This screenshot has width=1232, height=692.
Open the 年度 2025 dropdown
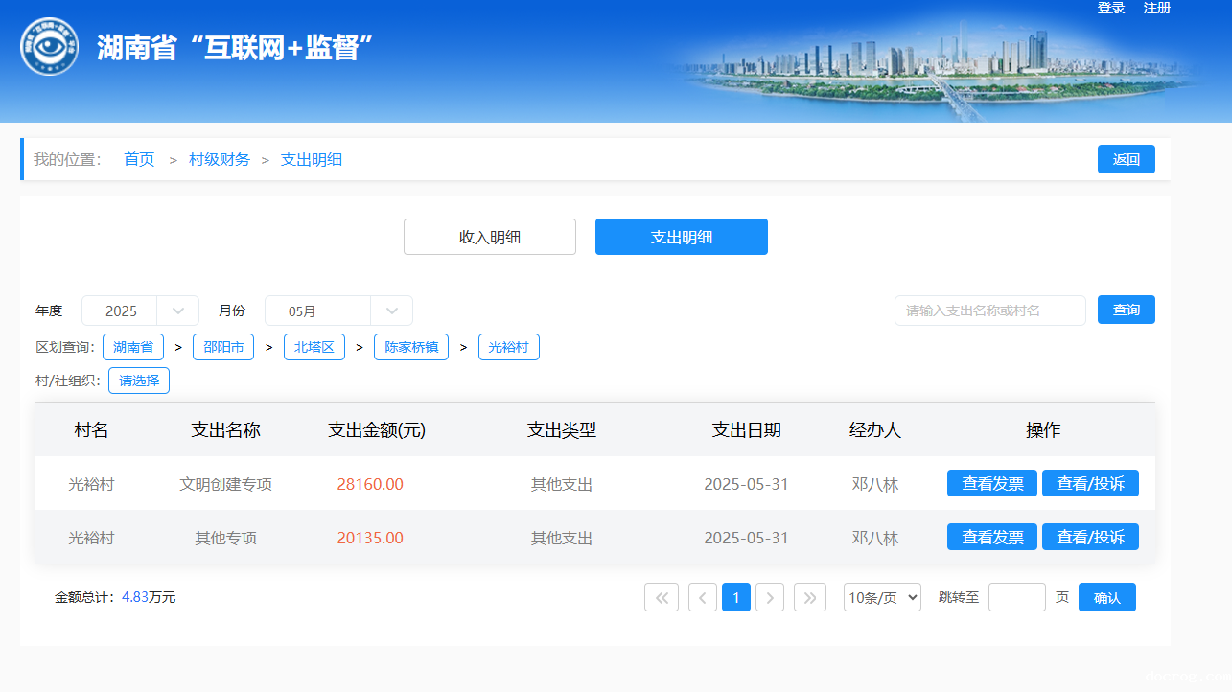[x=140, y=311]
